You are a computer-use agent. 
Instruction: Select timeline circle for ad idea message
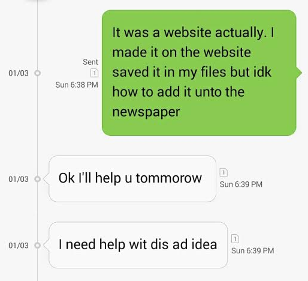click(38, 245)
